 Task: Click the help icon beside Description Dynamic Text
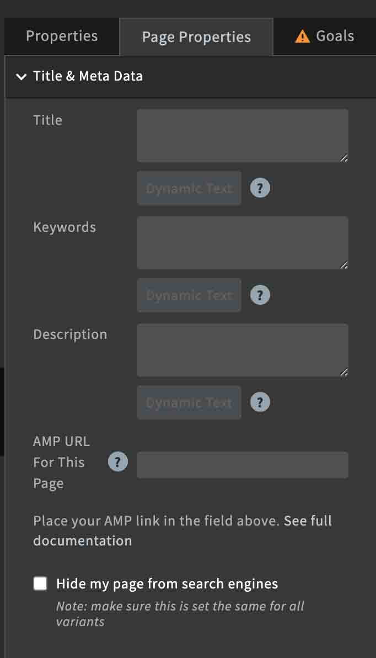click(260, 402)
